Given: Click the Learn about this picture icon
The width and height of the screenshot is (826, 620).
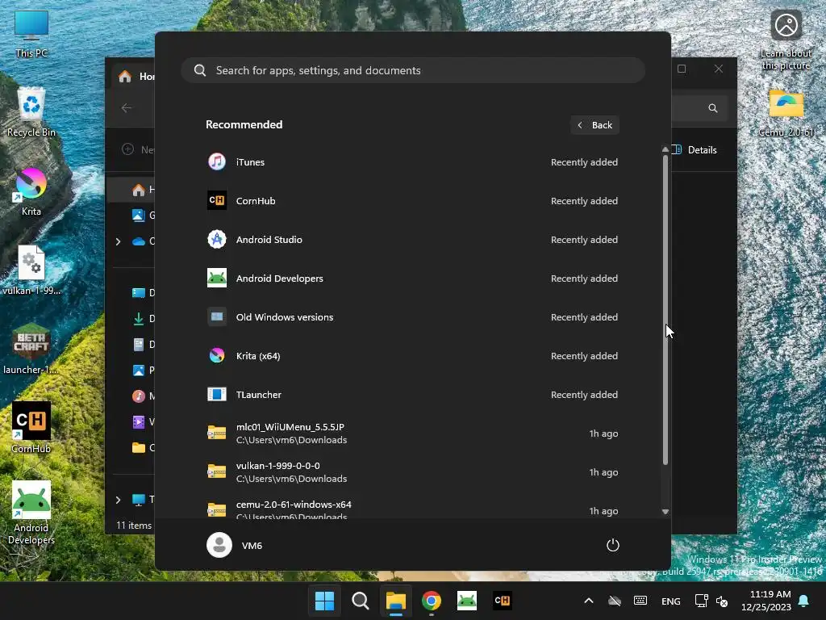Looking at the screenshot, I should click(786, 39).
